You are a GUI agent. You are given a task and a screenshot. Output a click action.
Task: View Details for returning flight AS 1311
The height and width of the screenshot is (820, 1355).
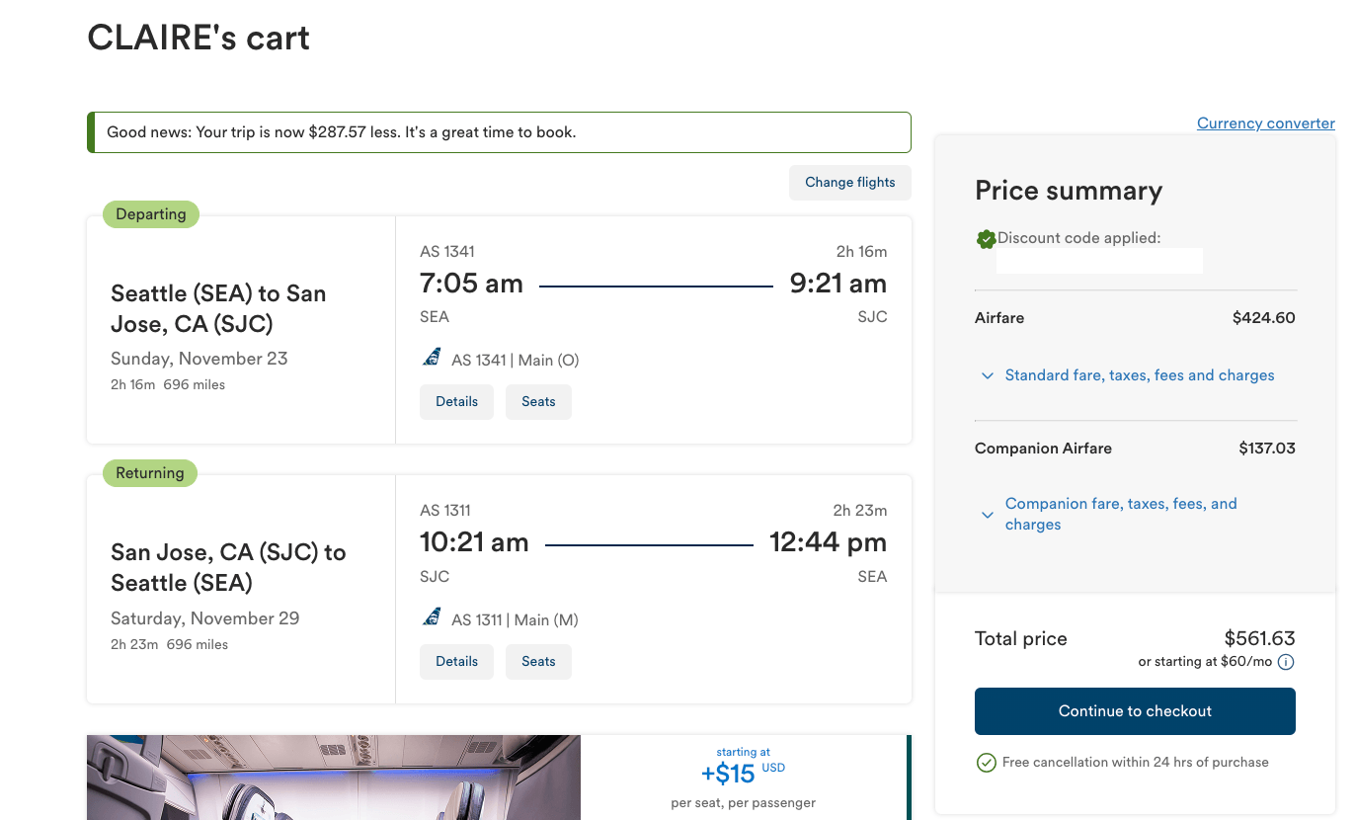click(456, 662)
